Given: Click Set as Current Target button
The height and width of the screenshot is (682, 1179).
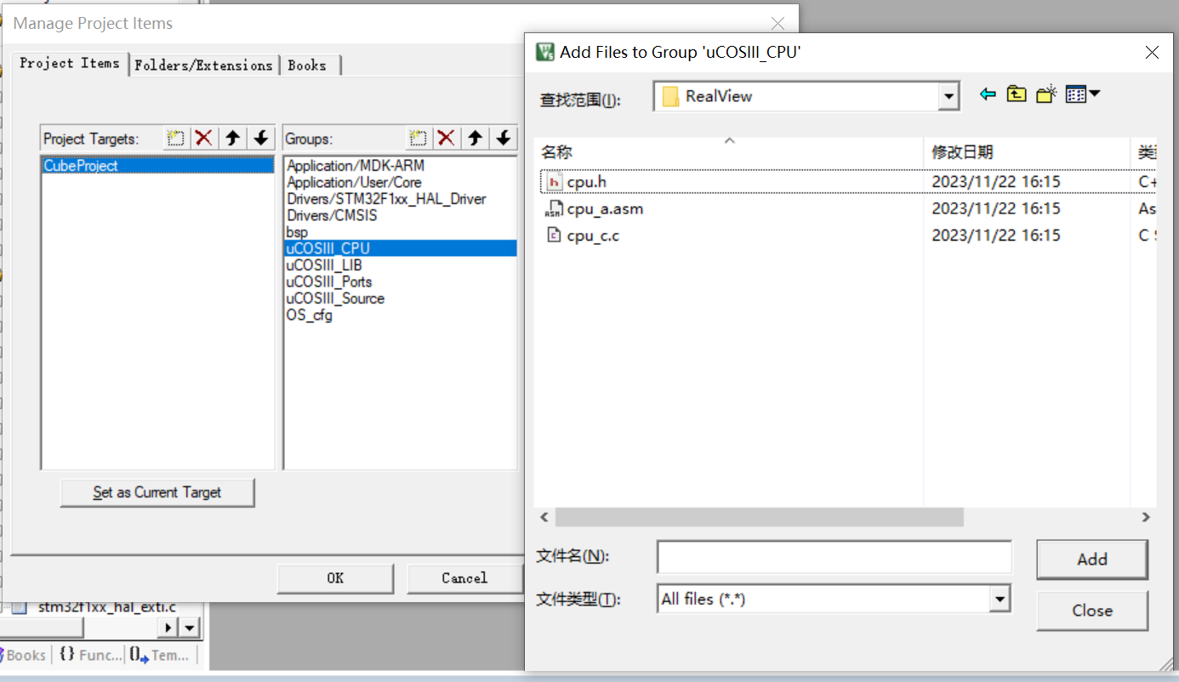Looking at the screenshot, I should pos(157,492).
